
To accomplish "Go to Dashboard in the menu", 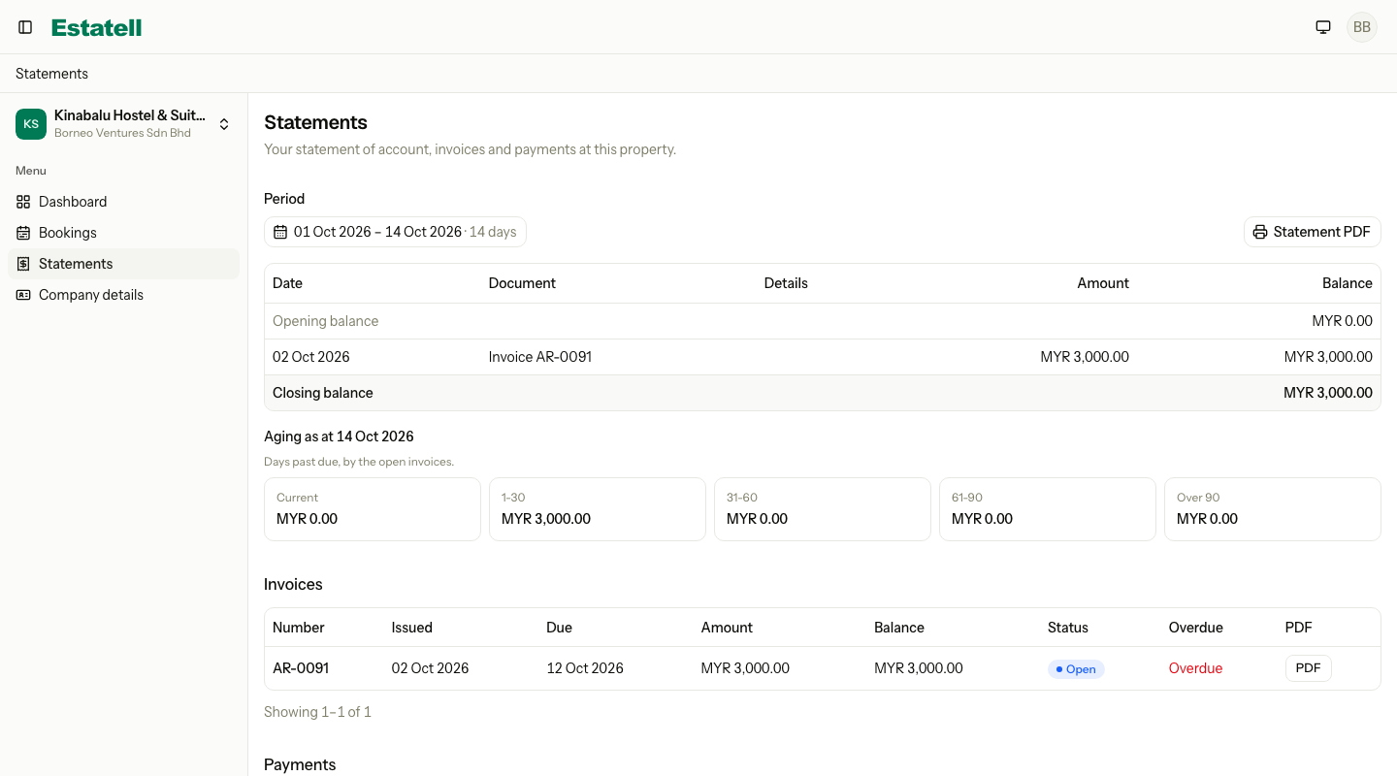I will click(123, 202).
